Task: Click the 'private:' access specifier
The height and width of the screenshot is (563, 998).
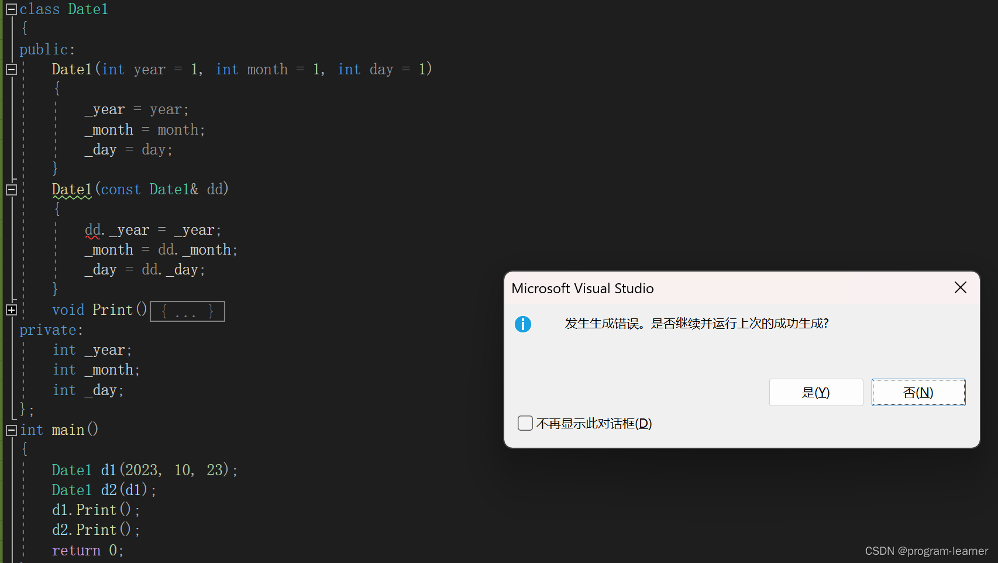Action: coord(51,330)
